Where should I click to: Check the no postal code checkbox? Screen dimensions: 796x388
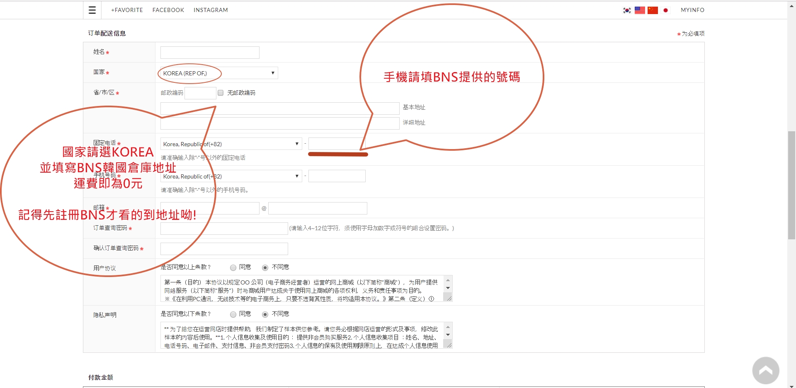[x=221, y=93]
